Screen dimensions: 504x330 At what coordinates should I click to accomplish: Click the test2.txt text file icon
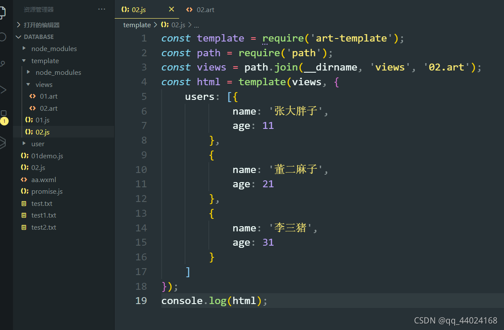(x=24, y=227)
